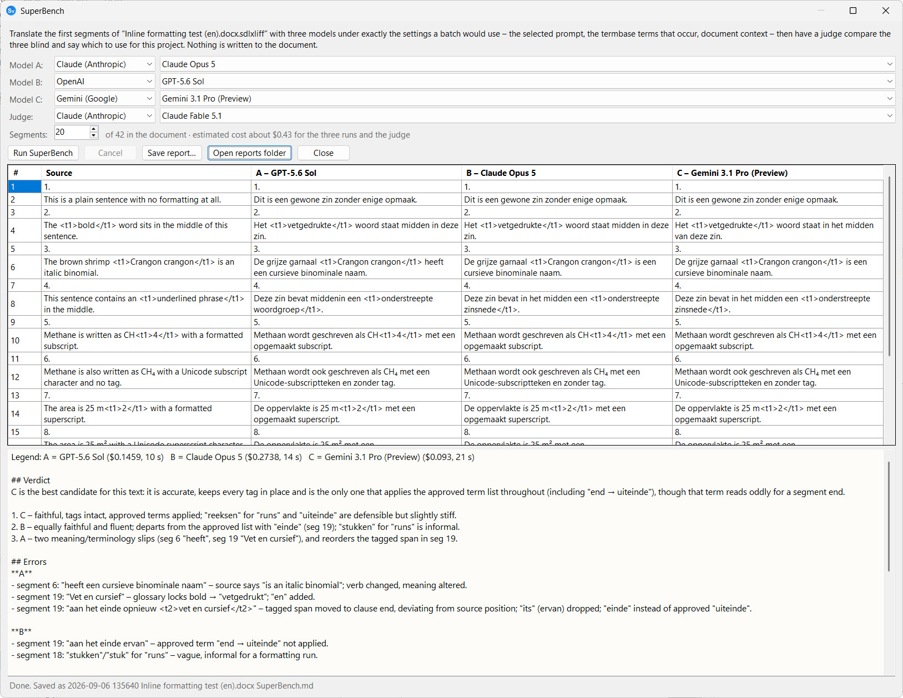The width and height of the screenshot is (903, 698).
Task: Open the Judge provider dropdown
Action: [x=104, y=116]
